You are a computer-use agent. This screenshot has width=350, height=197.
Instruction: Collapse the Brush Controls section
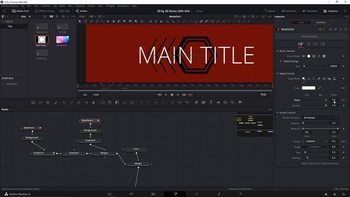pyautogui.click(x=277, y=51)
